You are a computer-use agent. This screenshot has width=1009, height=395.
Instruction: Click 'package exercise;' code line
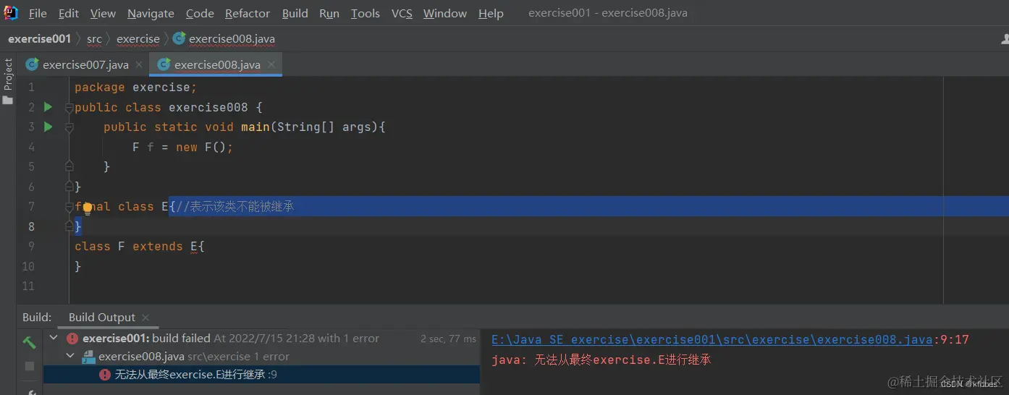point(135,87)
